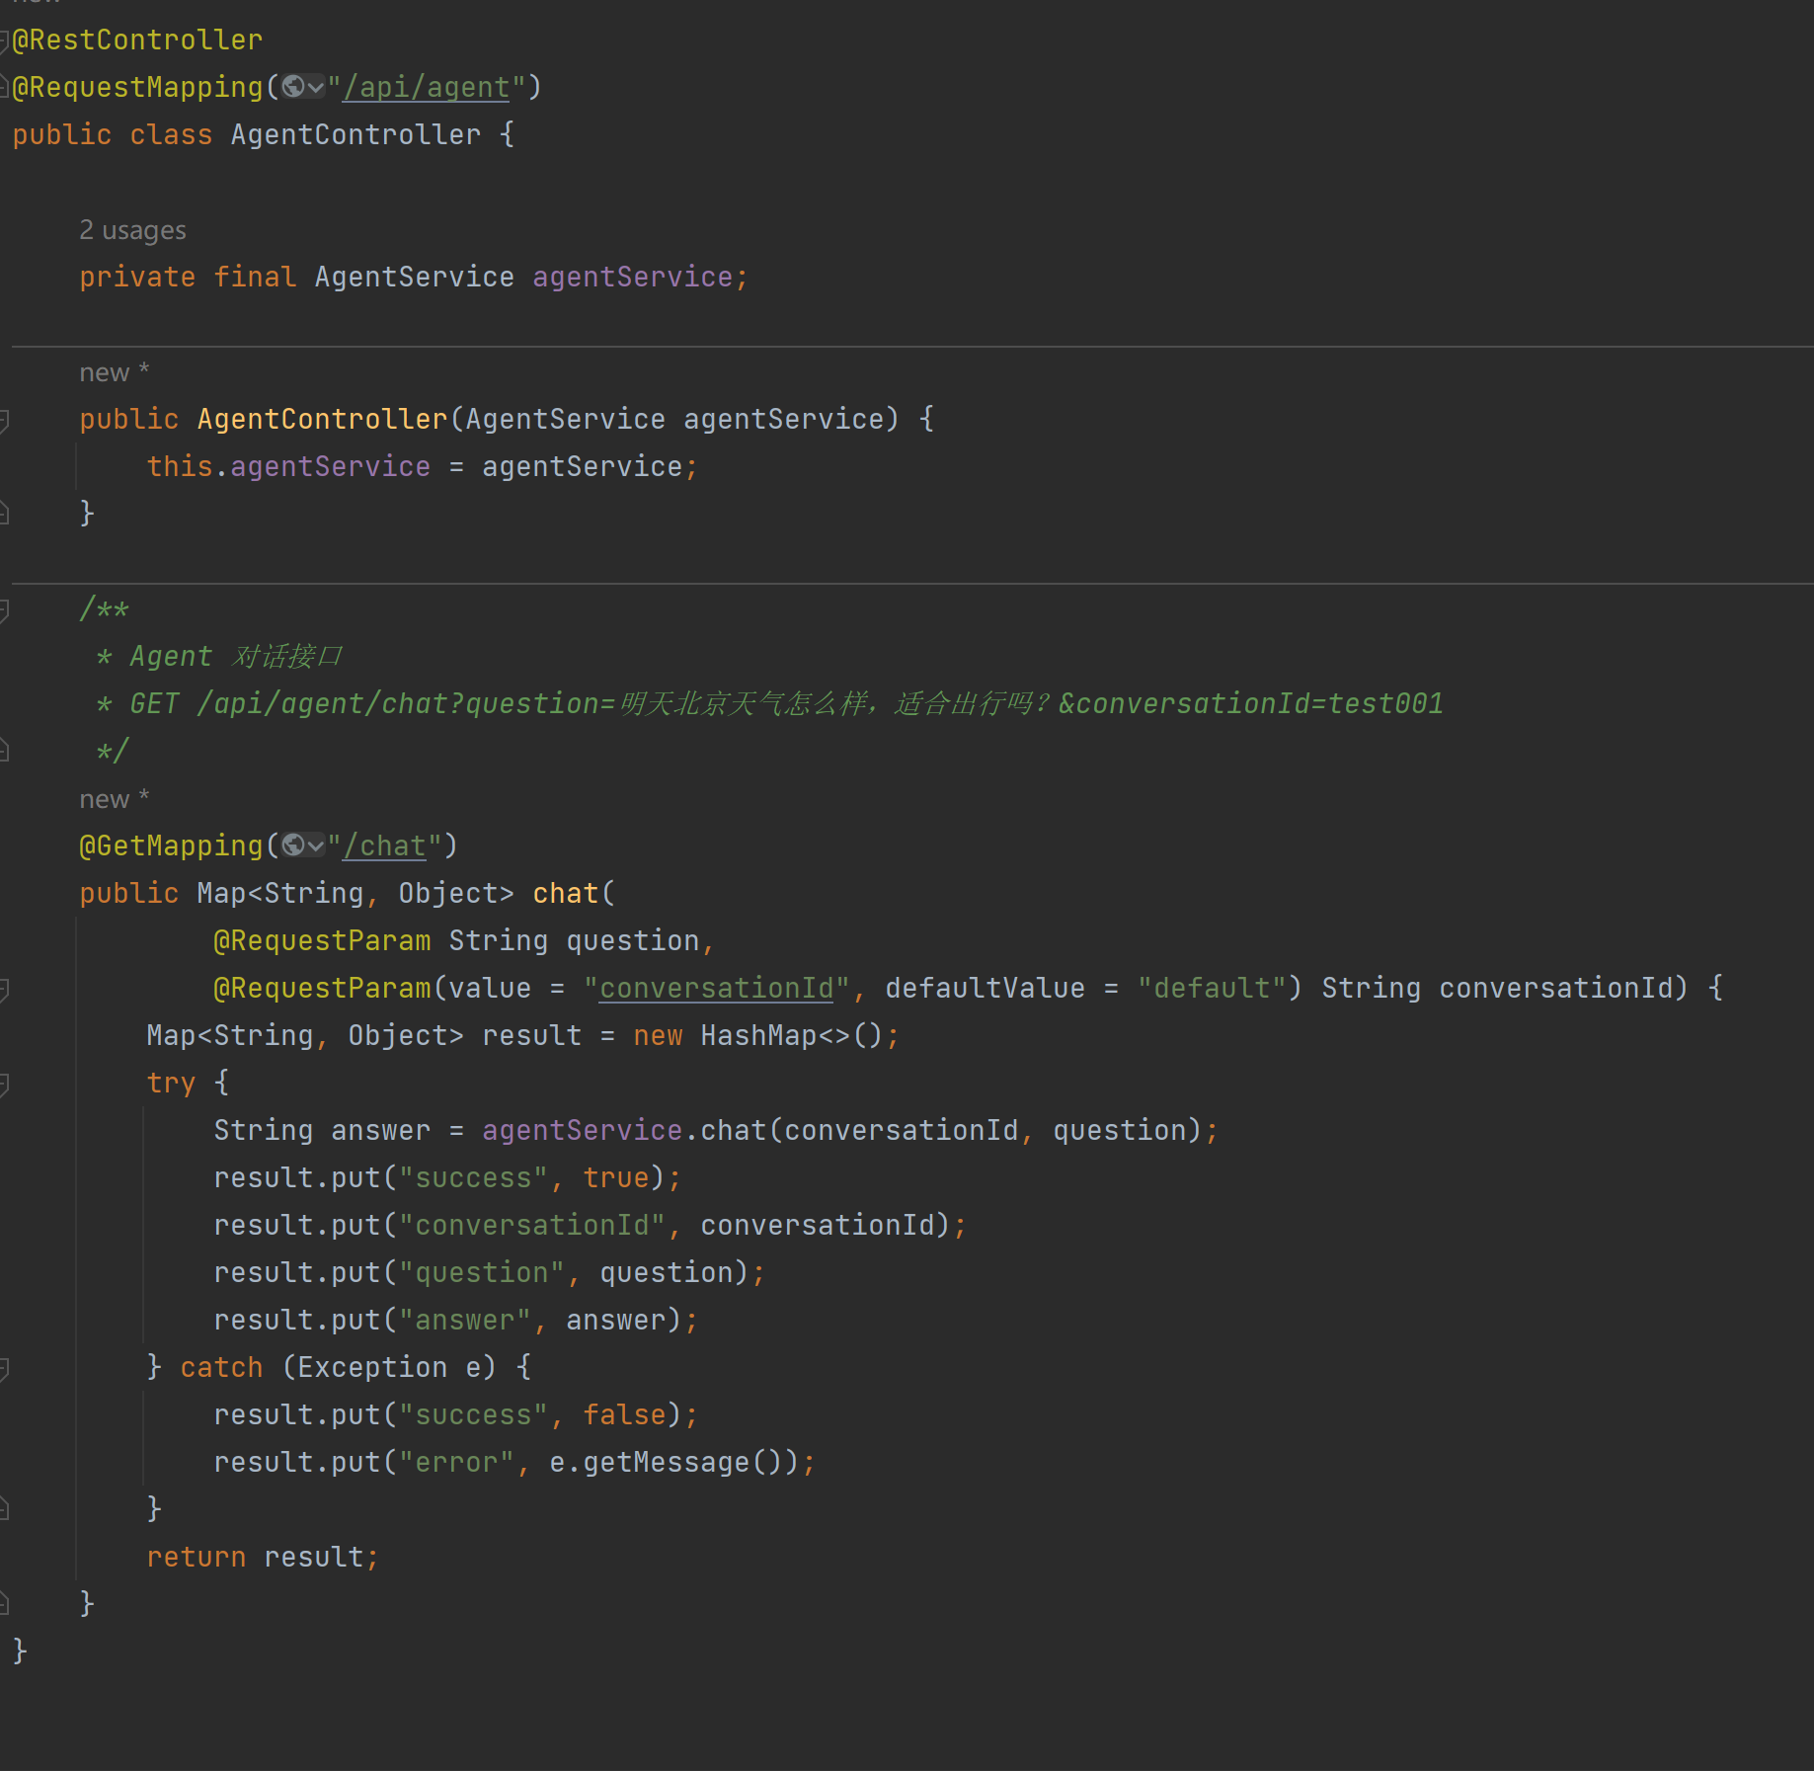This screenshot has width=1814, height=1771.
Task: Click the globe icon in @RequestMapping annotation
Action: tap(293, 87)
